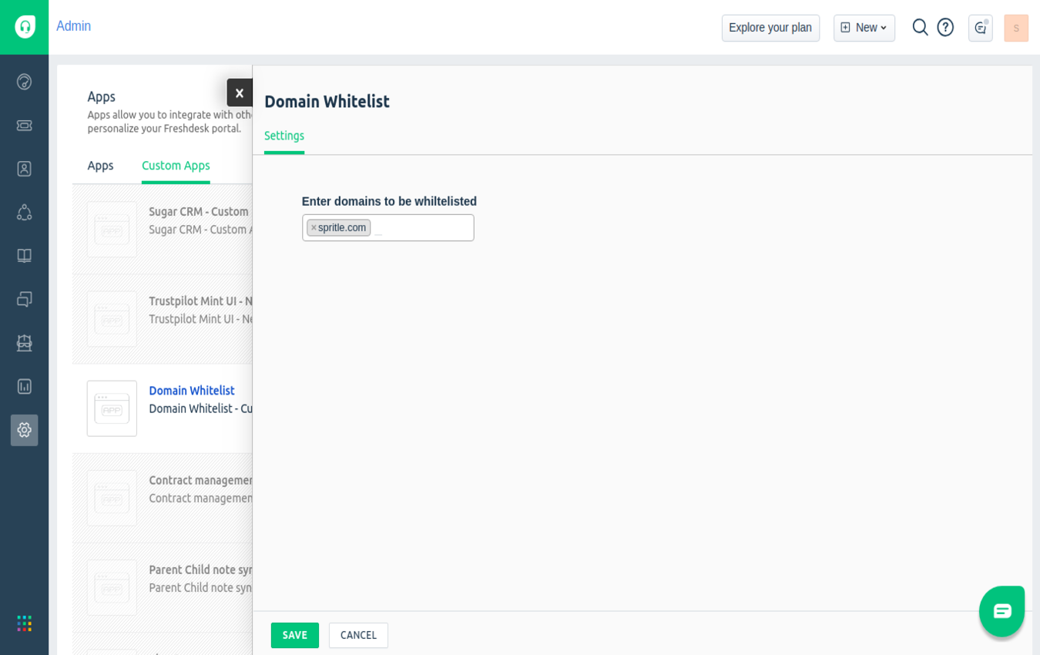Open Social icon in sidebar

pos(24,212)
